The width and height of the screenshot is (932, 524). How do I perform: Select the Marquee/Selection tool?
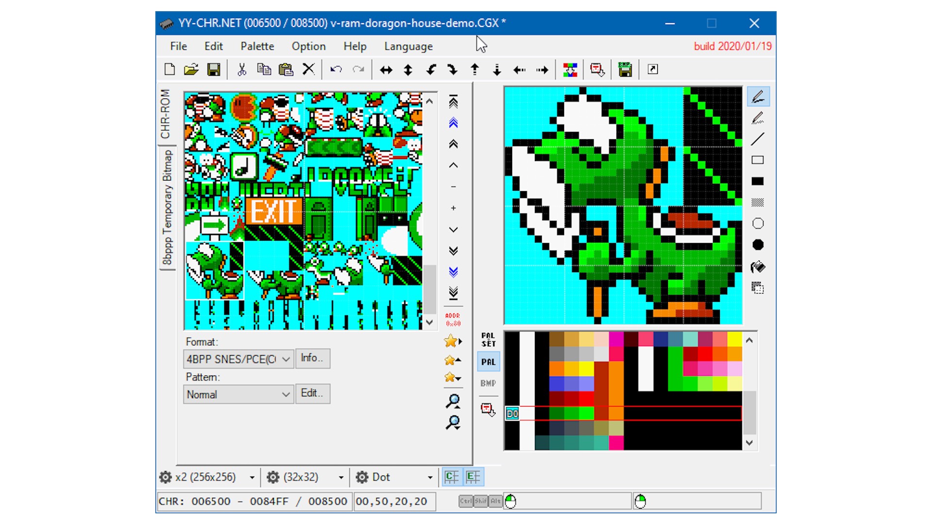pos(757,288)
